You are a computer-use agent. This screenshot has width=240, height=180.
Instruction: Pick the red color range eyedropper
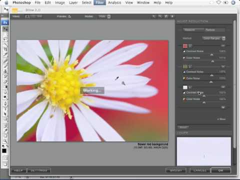190,46
